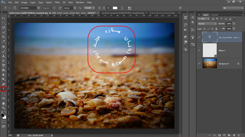Select the Eyedropper tool
The width and height of the screenshot is (245, 137).
[3, 42]
